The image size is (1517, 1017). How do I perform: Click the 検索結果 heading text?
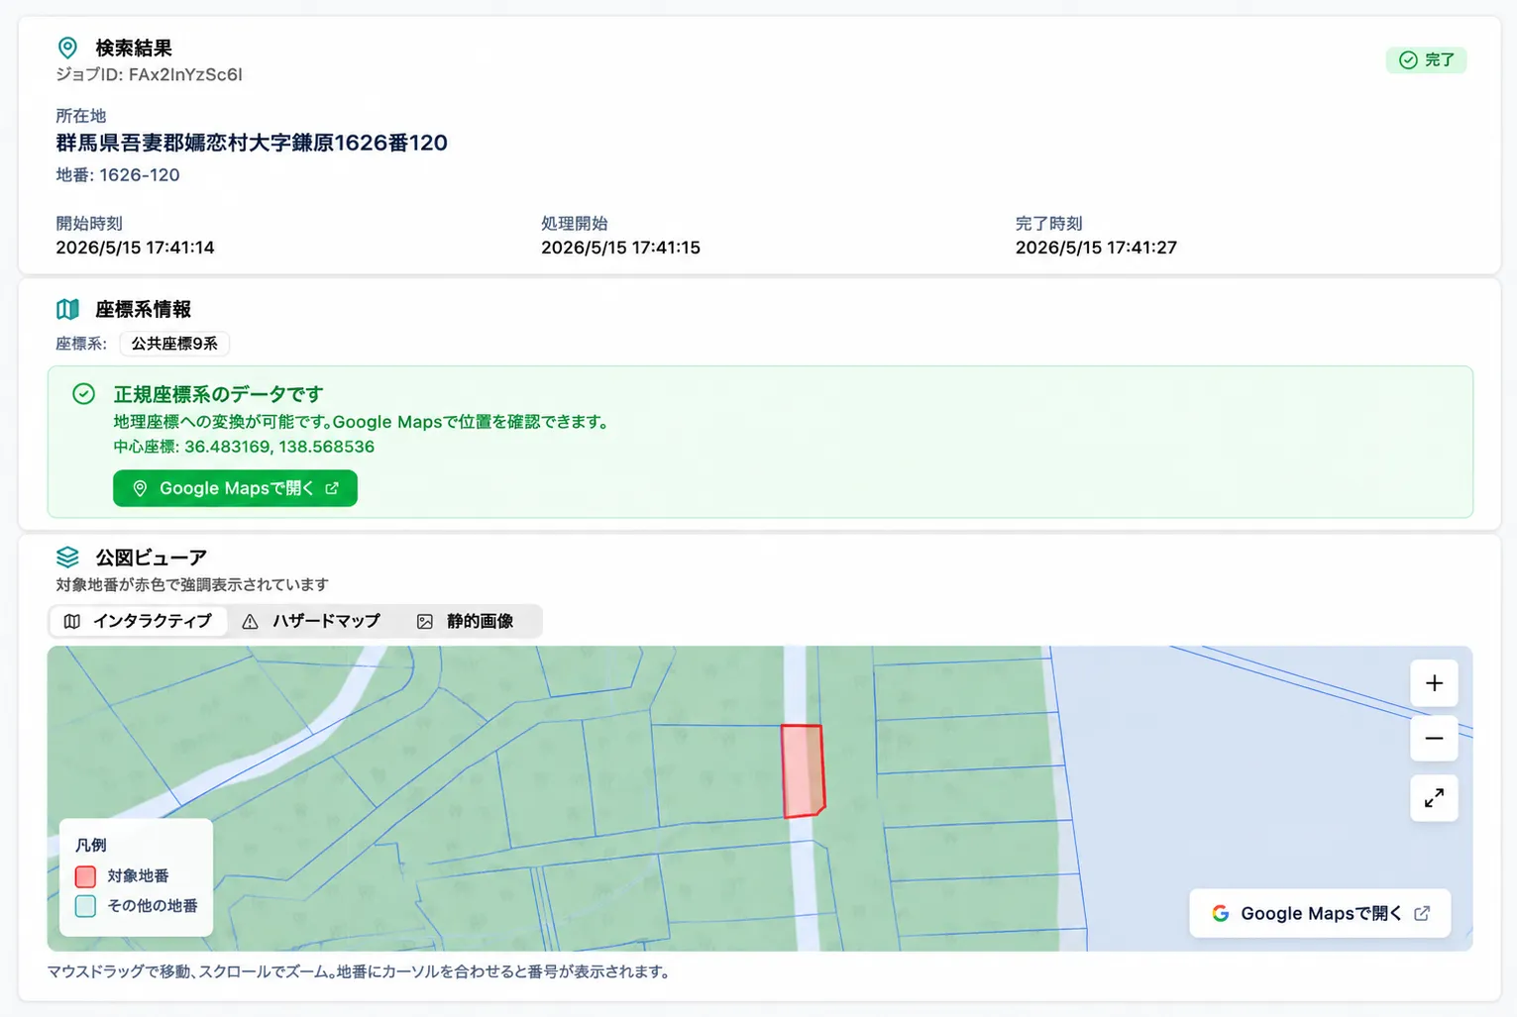point(134,48)
